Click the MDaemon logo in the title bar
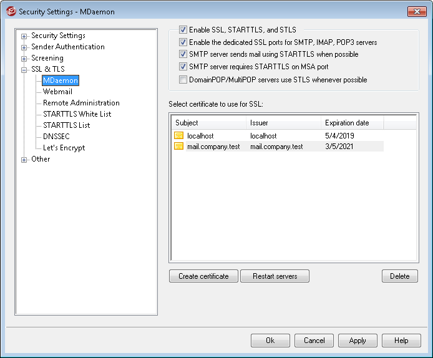This screenshot has height=358, width=433. [x=11, y=12]
